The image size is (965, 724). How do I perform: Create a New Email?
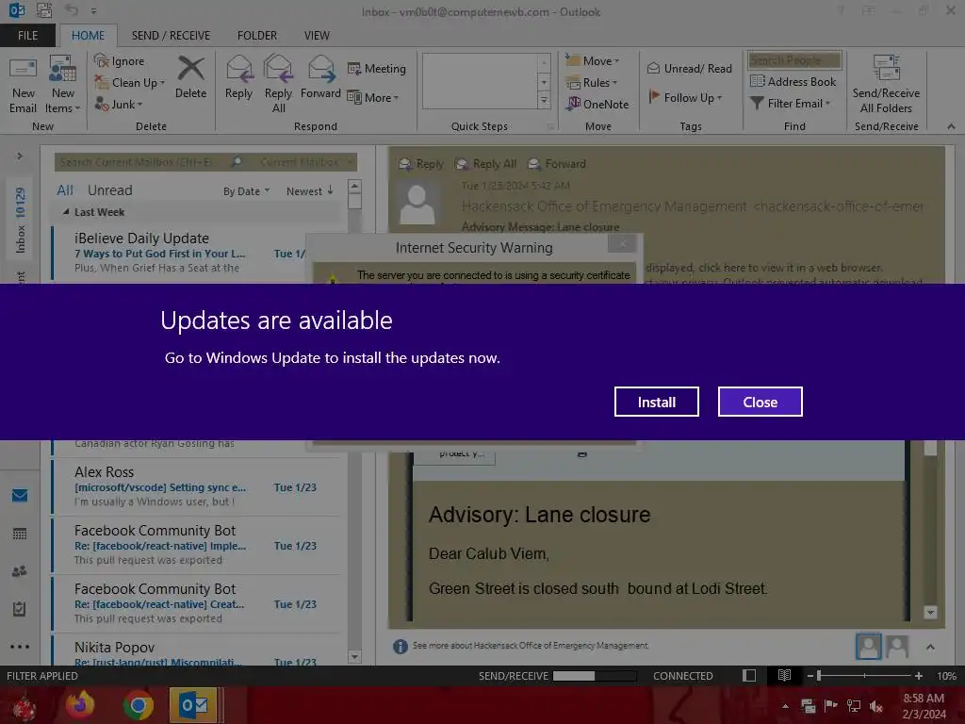(23, 85)
